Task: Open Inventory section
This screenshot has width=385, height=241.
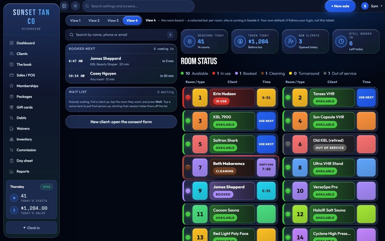Action: (x=31, y=139)
